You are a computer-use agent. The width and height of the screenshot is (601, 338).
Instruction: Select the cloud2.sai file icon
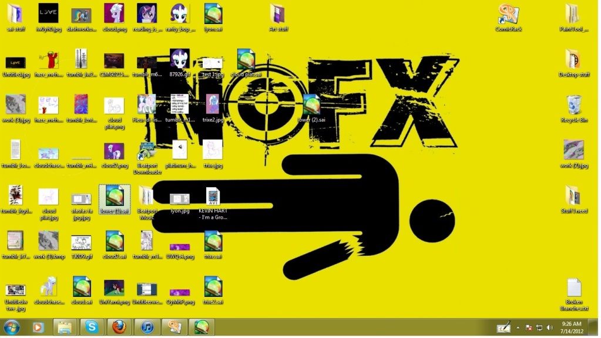click(x=114, y=245)
